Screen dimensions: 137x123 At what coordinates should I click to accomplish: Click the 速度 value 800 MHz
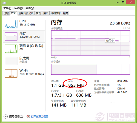(123, 81)
